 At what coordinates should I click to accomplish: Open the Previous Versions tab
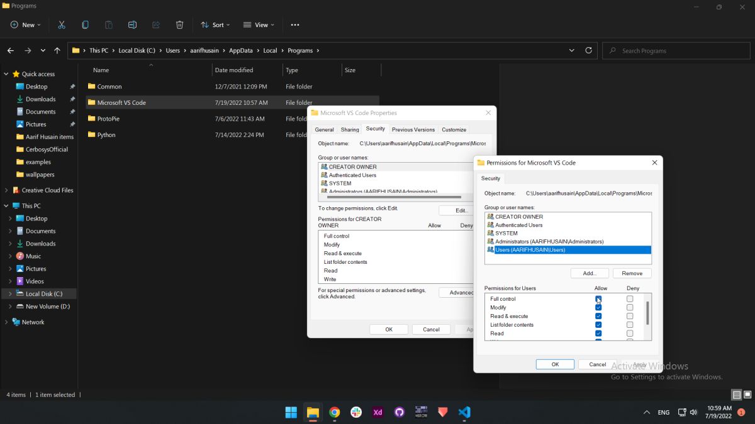coord(413,129)
